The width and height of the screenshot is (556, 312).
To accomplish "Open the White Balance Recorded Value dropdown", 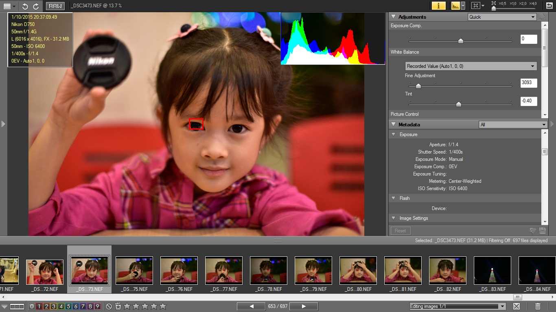I will pyautogui.click(x=471, y=66).
